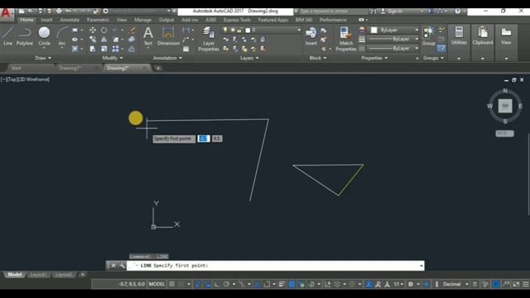Select the Line tool
The height and width of the screenshot is (298, 530).
pos(7,36)
